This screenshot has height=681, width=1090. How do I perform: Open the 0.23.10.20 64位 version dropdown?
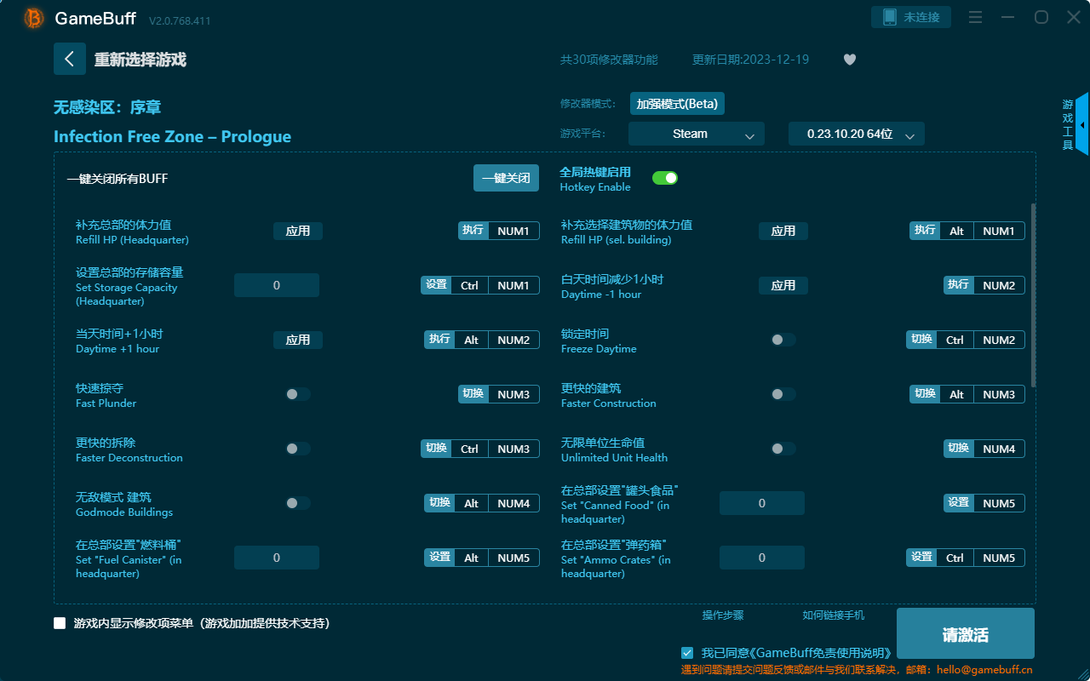(857, 134)
